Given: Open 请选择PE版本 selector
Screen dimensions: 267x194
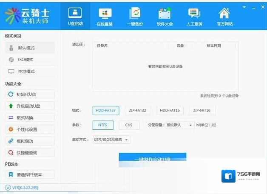Looking at the screenshot, I should point(30,174).
